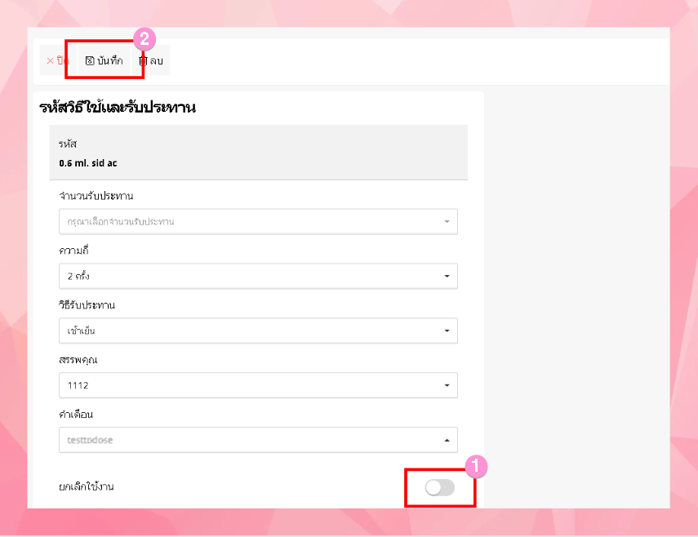Click the รหัสวิธีใช้และรับประทาน heading

(x=118, y=107)
